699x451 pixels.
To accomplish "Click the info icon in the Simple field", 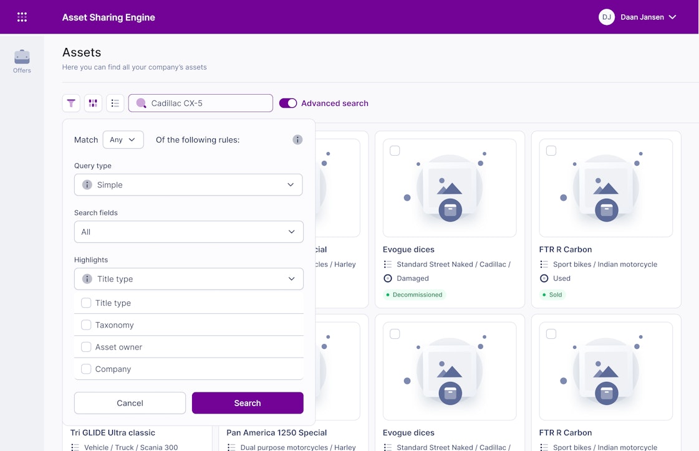I will point(87,185).
